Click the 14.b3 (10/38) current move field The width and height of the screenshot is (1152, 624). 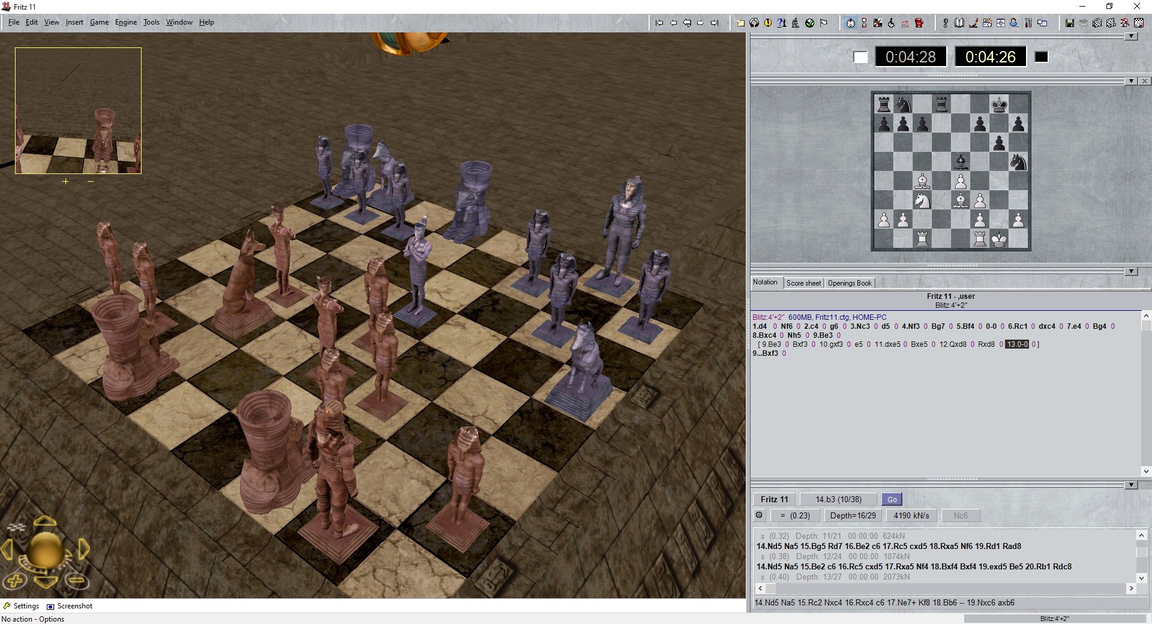pos(838,499)
